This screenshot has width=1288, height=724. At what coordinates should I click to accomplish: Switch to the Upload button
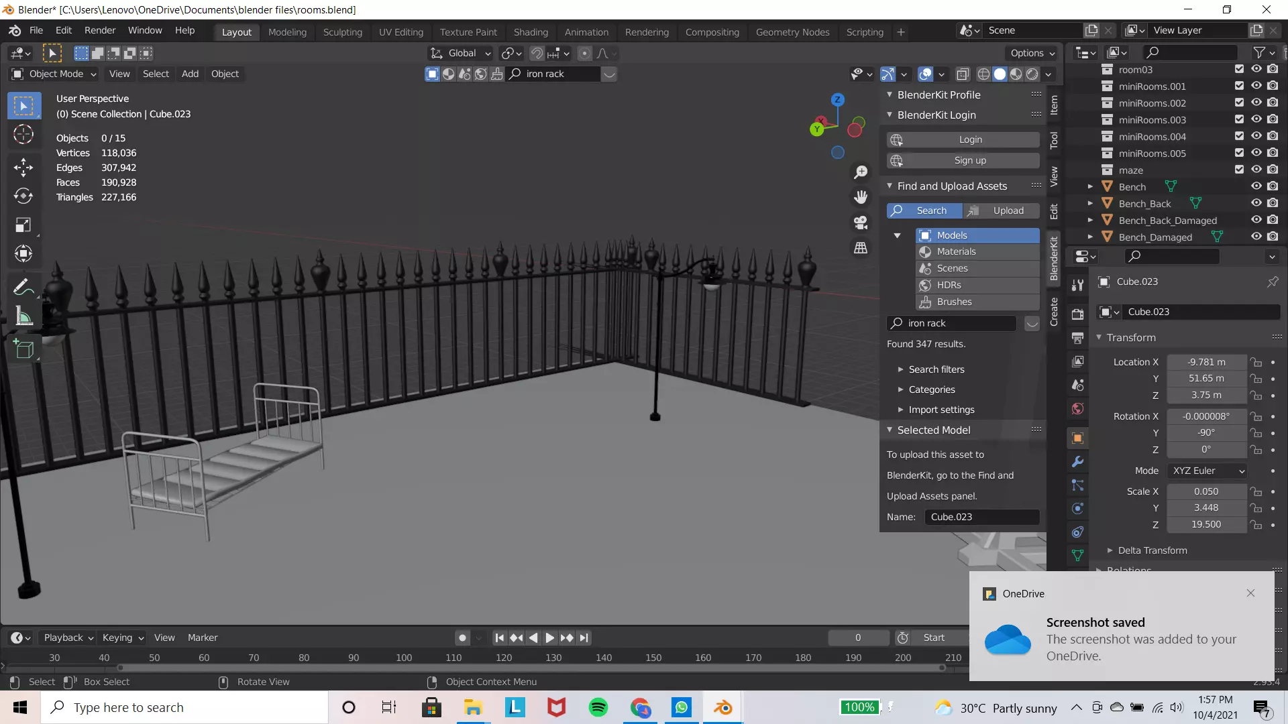pos(1002,210)
